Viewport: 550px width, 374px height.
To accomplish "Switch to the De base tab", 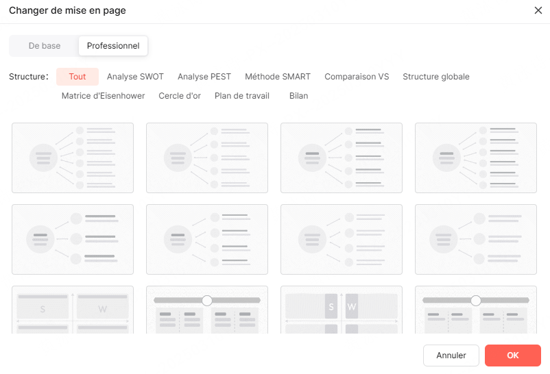I will click(44, 46).
